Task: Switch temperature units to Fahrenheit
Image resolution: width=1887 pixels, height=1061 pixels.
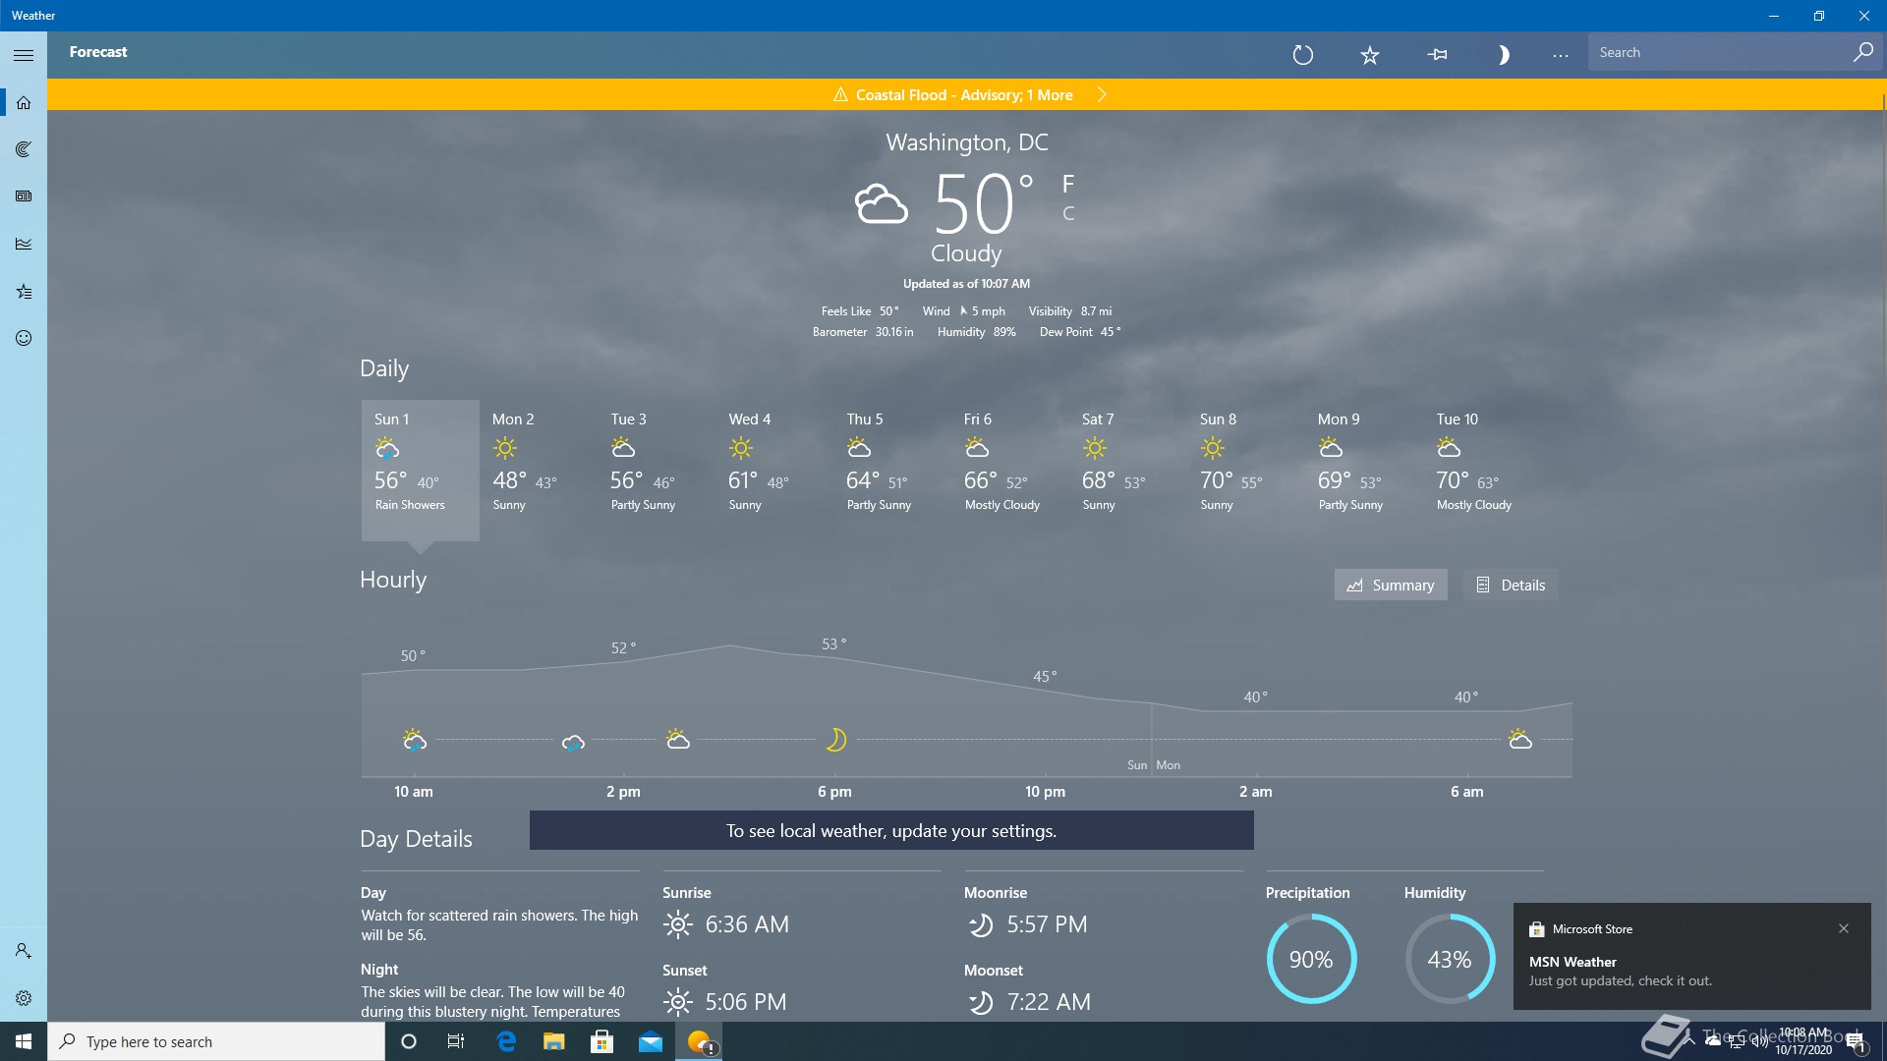Action: (x=1068, y=184)
